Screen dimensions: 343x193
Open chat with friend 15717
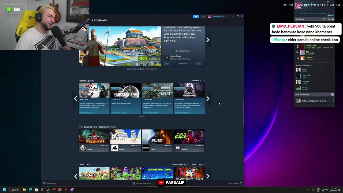(315, 70)
